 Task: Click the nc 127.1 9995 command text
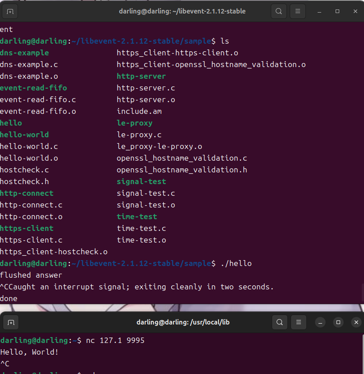pos(116,340)
